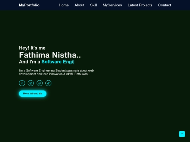This screenshot has width=190, height=142.
Task: Click the MyPortfolio logo
Action: pyautogui.click(x=29, y=5)
